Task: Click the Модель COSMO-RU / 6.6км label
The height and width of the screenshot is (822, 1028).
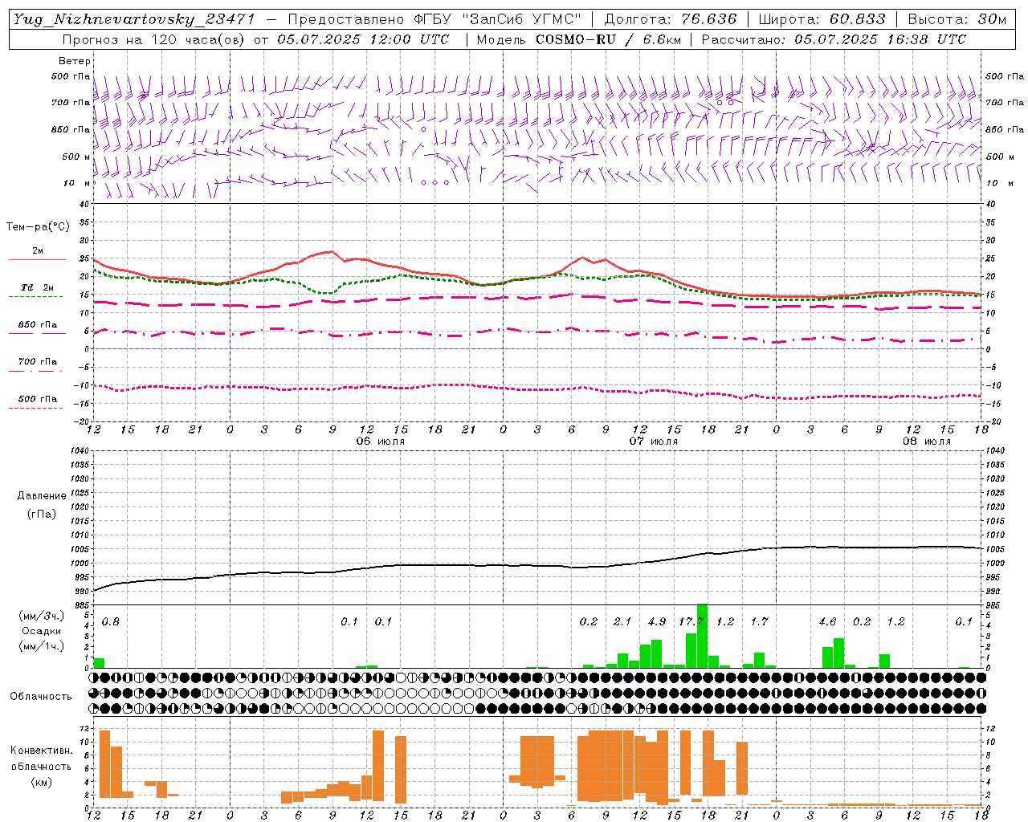Action: (579, 39)
